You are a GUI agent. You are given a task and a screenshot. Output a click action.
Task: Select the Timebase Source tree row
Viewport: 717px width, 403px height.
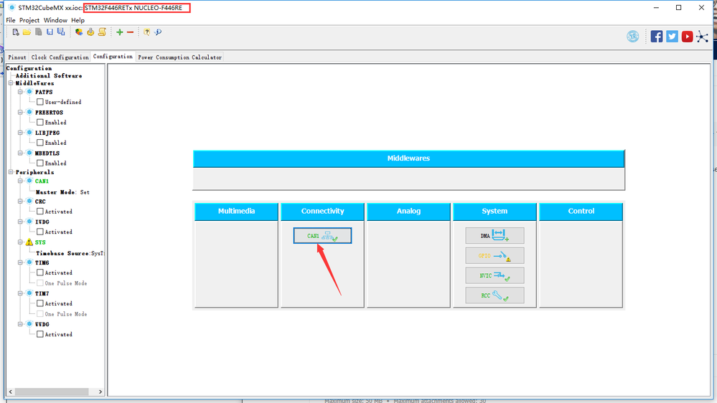[70, 253]
